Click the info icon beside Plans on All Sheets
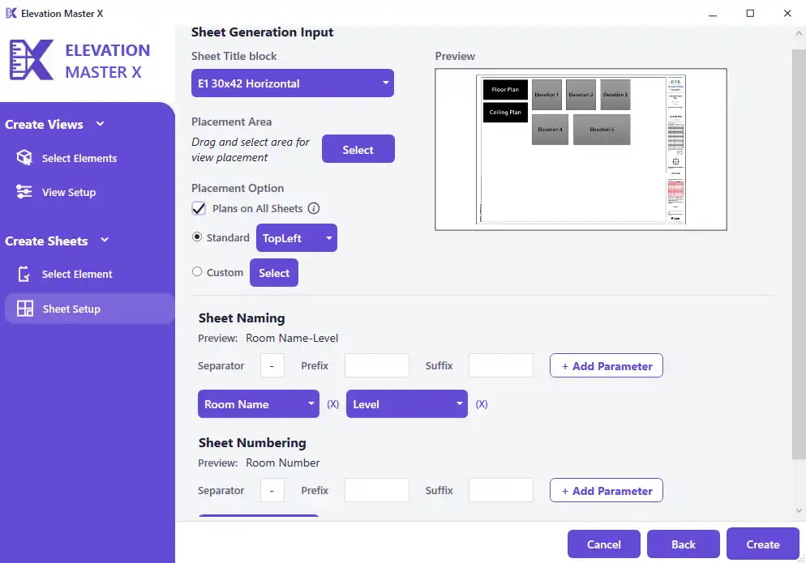Image resolution: width=806 pixels, height=563 pixels. pos(314,208)
